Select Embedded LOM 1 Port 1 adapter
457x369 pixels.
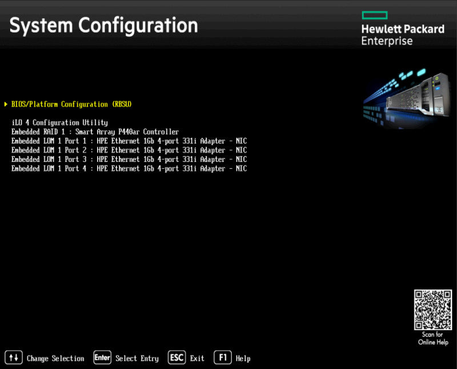tap(129, 141)
